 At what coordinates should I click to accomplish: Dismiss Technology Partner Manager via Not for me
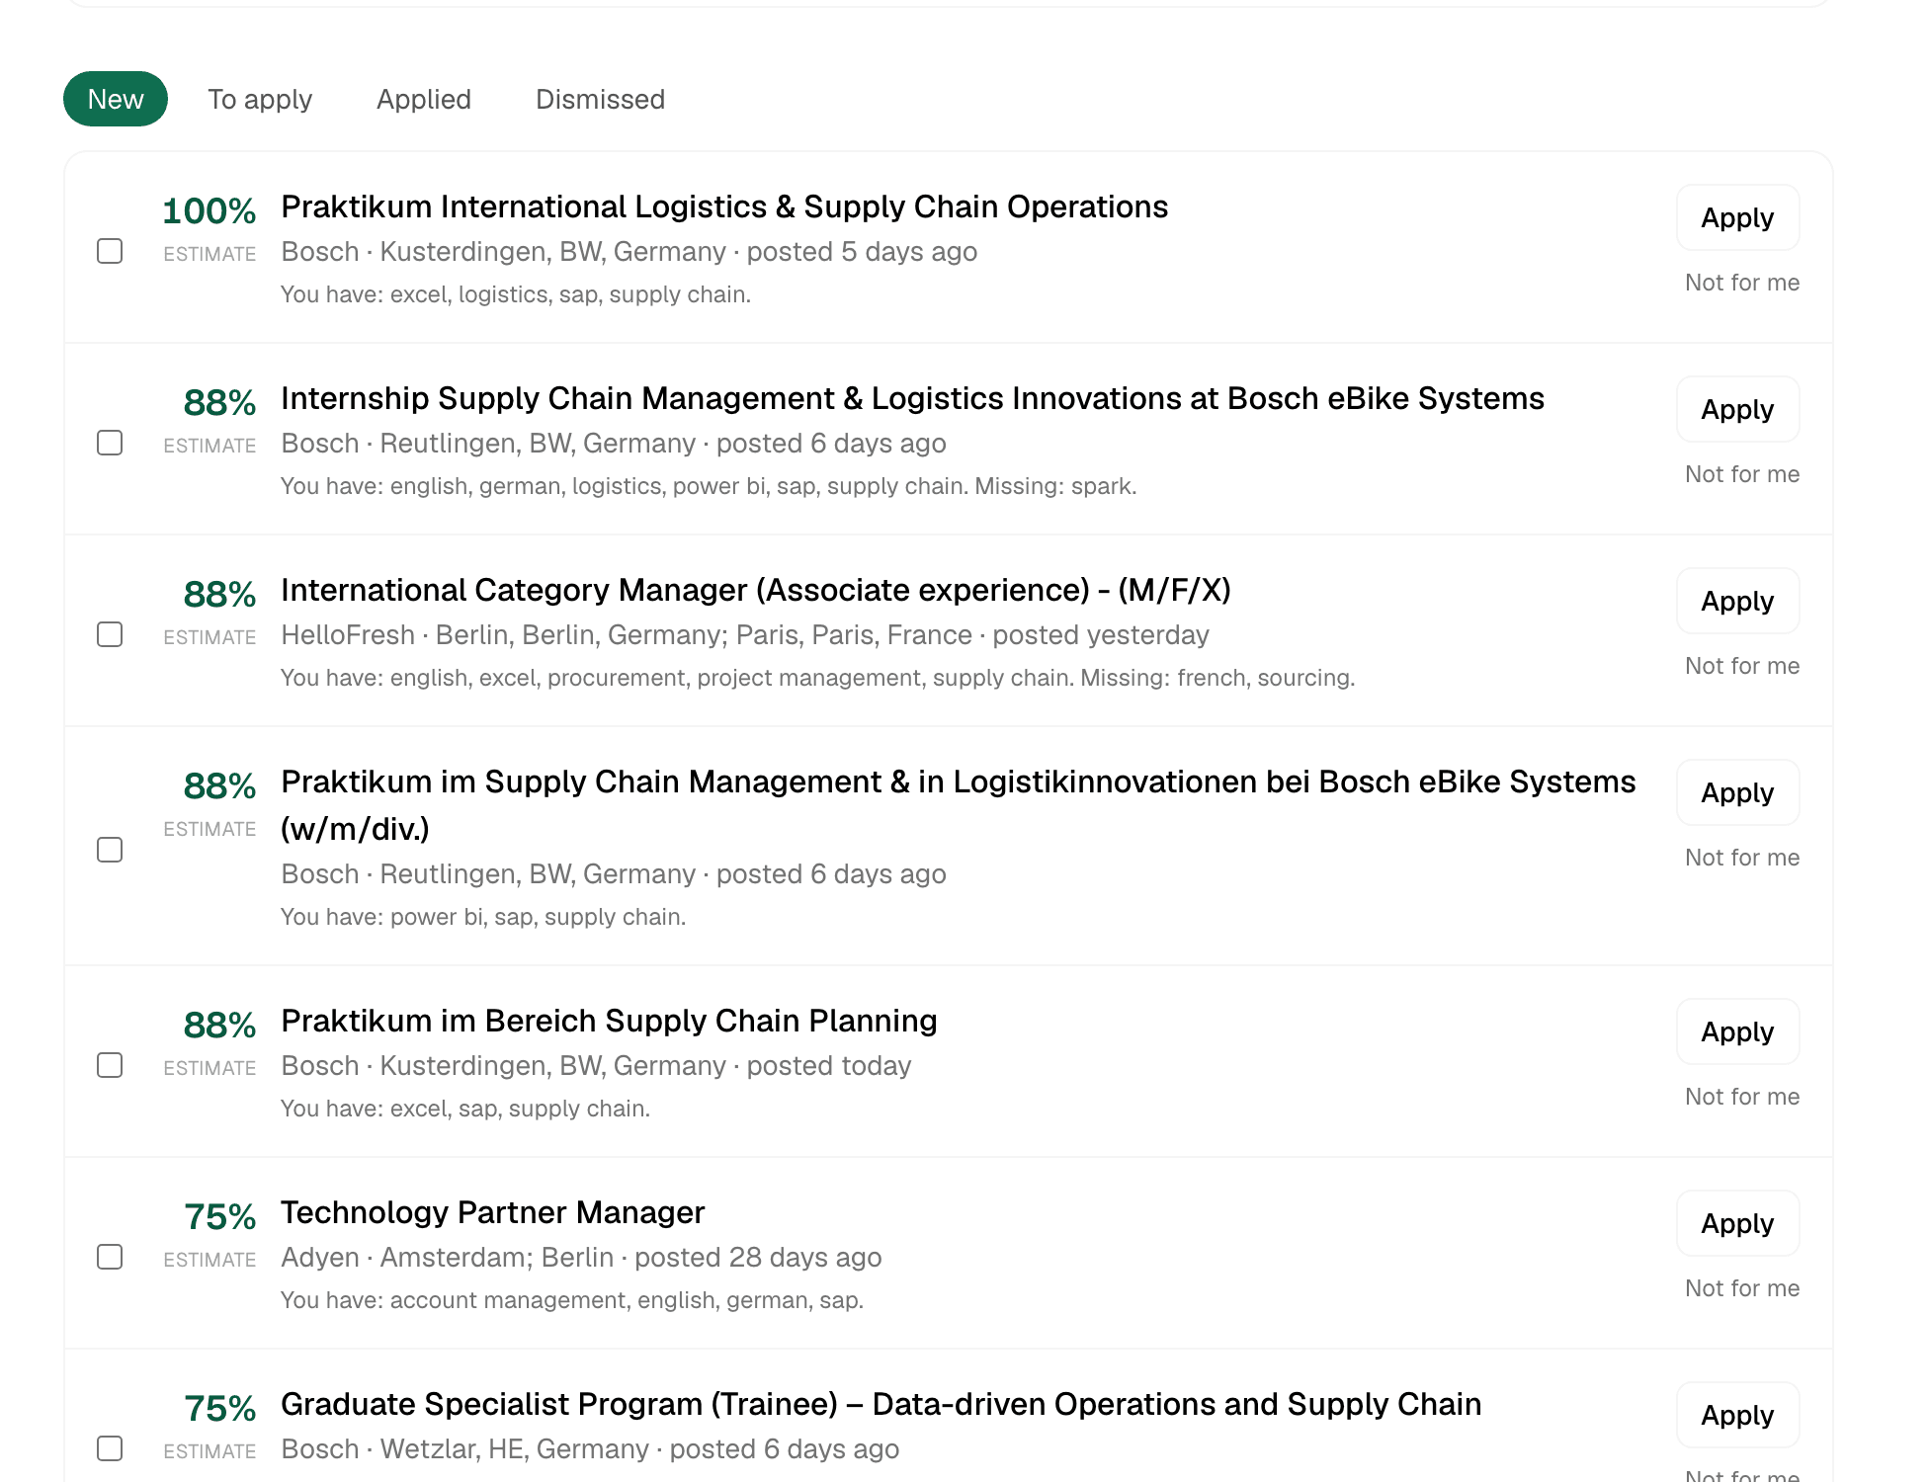pyautogui.click(x=1742, y=1288)
